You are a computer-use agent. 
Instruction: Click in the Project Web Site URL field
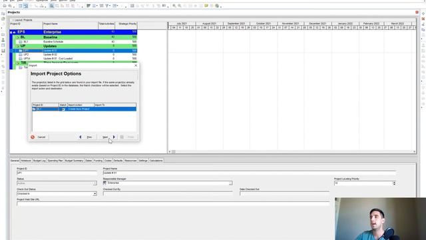click(x=173, y=203)
